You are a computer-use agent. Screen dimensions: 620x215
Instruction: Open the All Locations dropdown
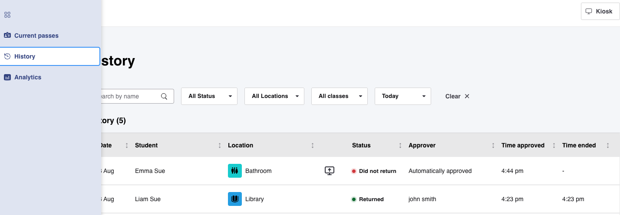coord(274,96)
